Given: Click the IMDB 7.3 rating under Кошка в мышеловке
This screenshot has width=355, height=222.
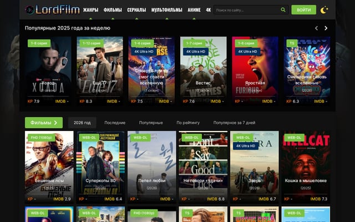Looking at the screenshot, I should click(318, 199).
